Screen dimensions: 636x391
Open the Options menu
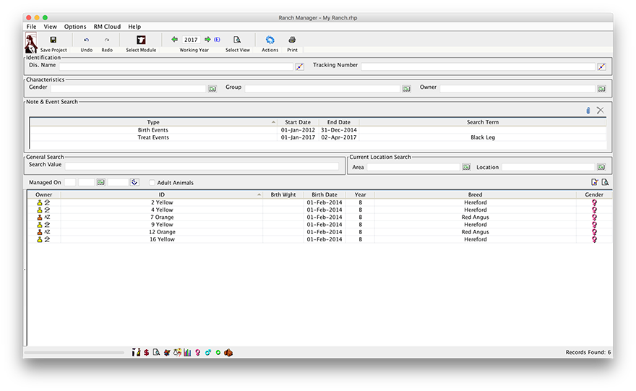pos(75,27)
